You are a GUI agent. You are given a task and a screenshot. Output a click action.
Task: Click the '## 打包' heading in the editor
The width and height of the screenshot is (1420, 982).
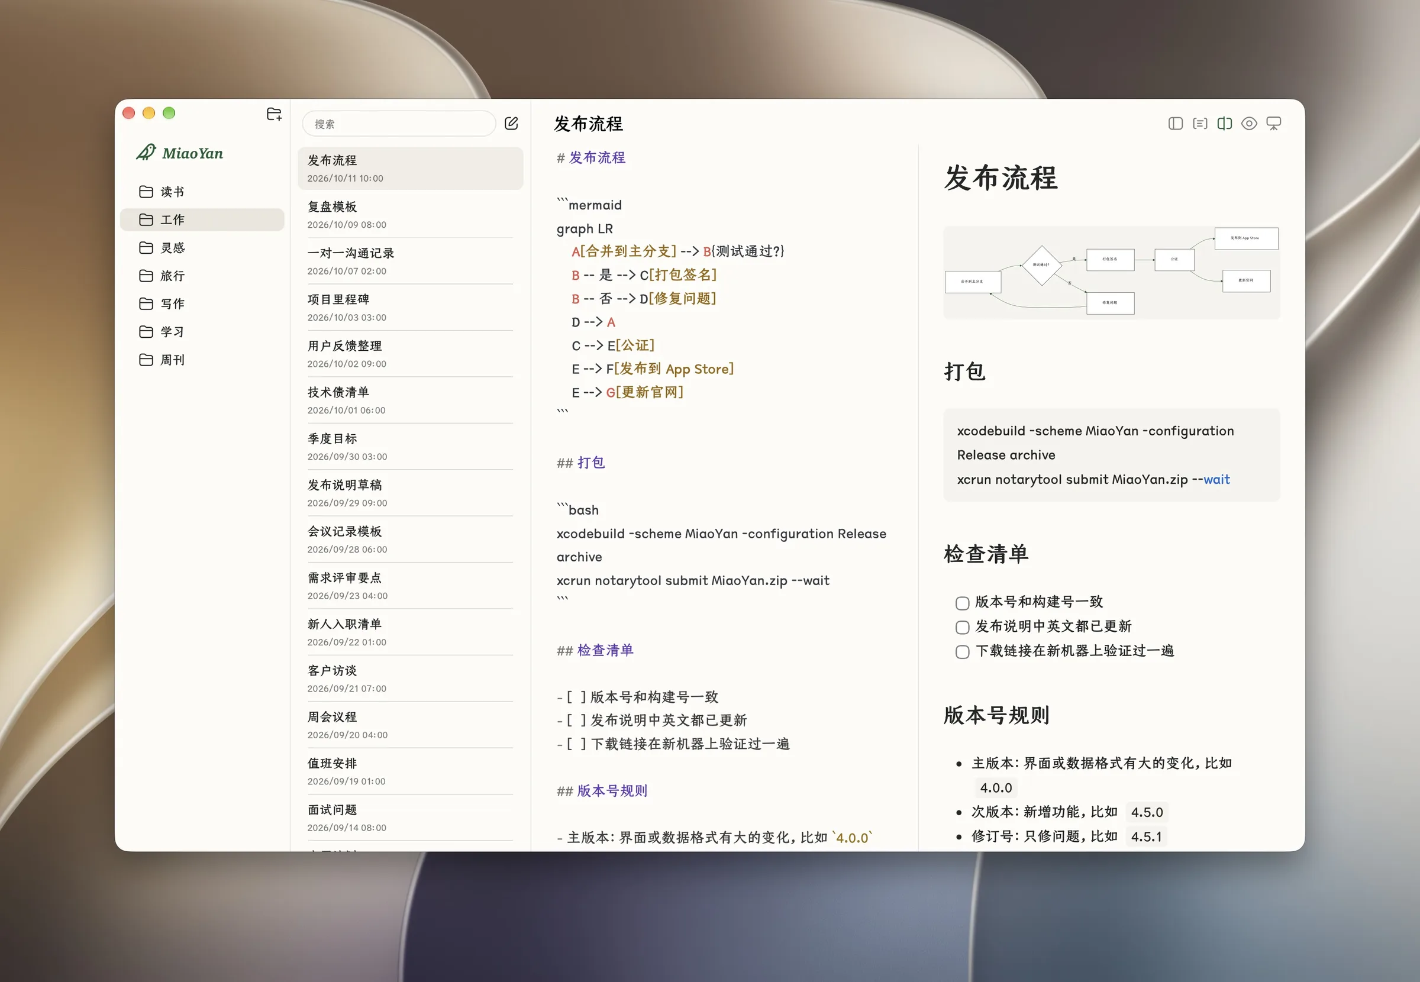click(581, 463)
